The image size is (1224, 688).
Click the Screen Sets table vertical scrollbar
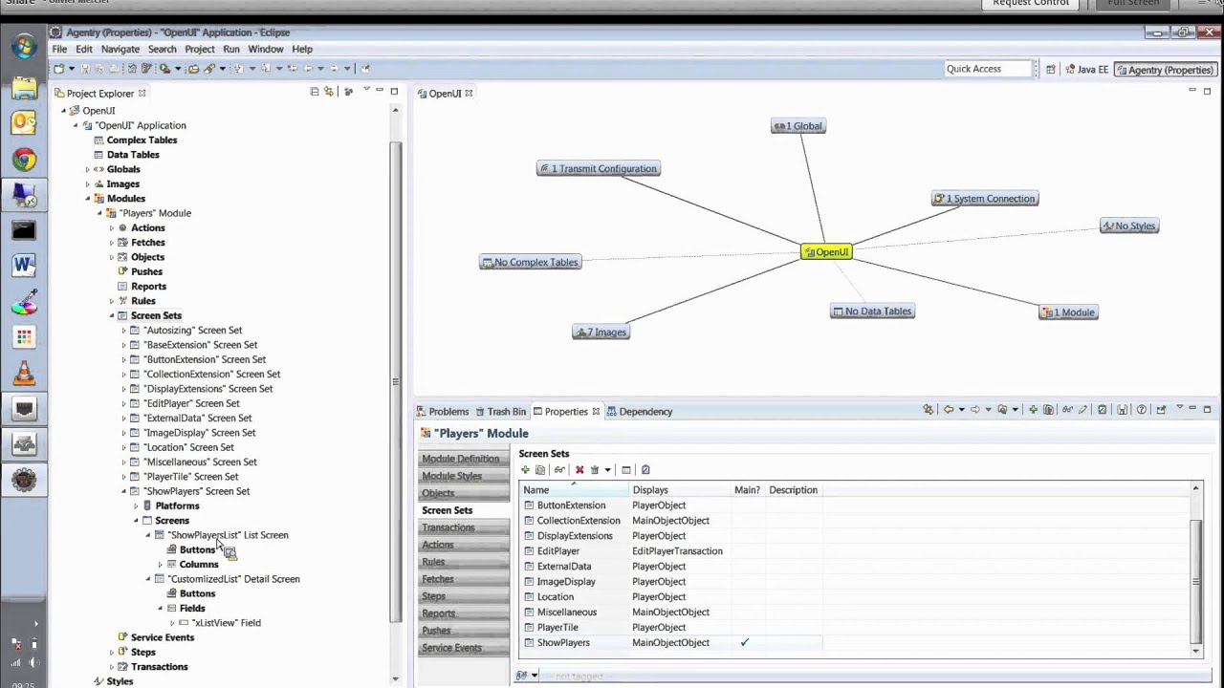(1195, 569)
